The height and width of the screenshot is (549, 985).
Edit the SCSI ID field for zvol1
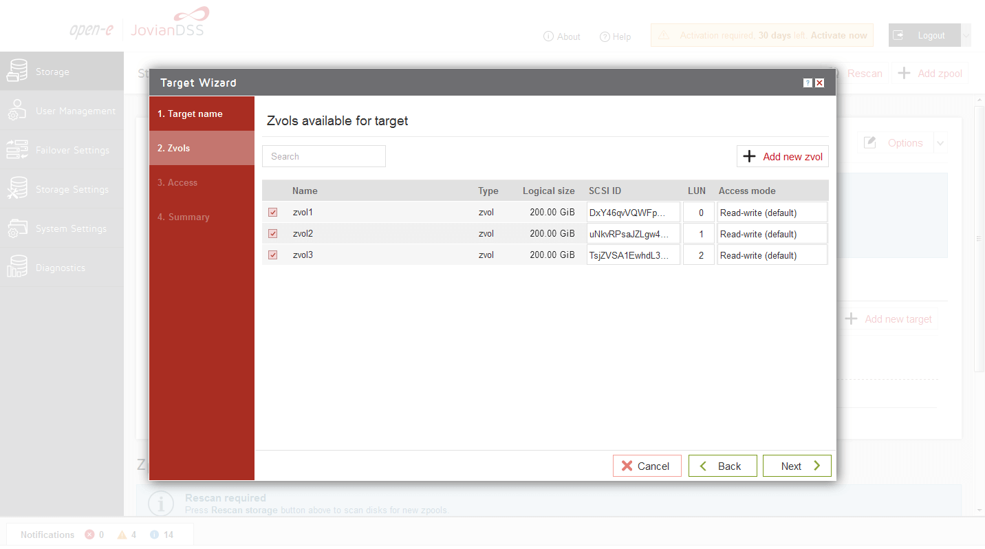point(634,213)
